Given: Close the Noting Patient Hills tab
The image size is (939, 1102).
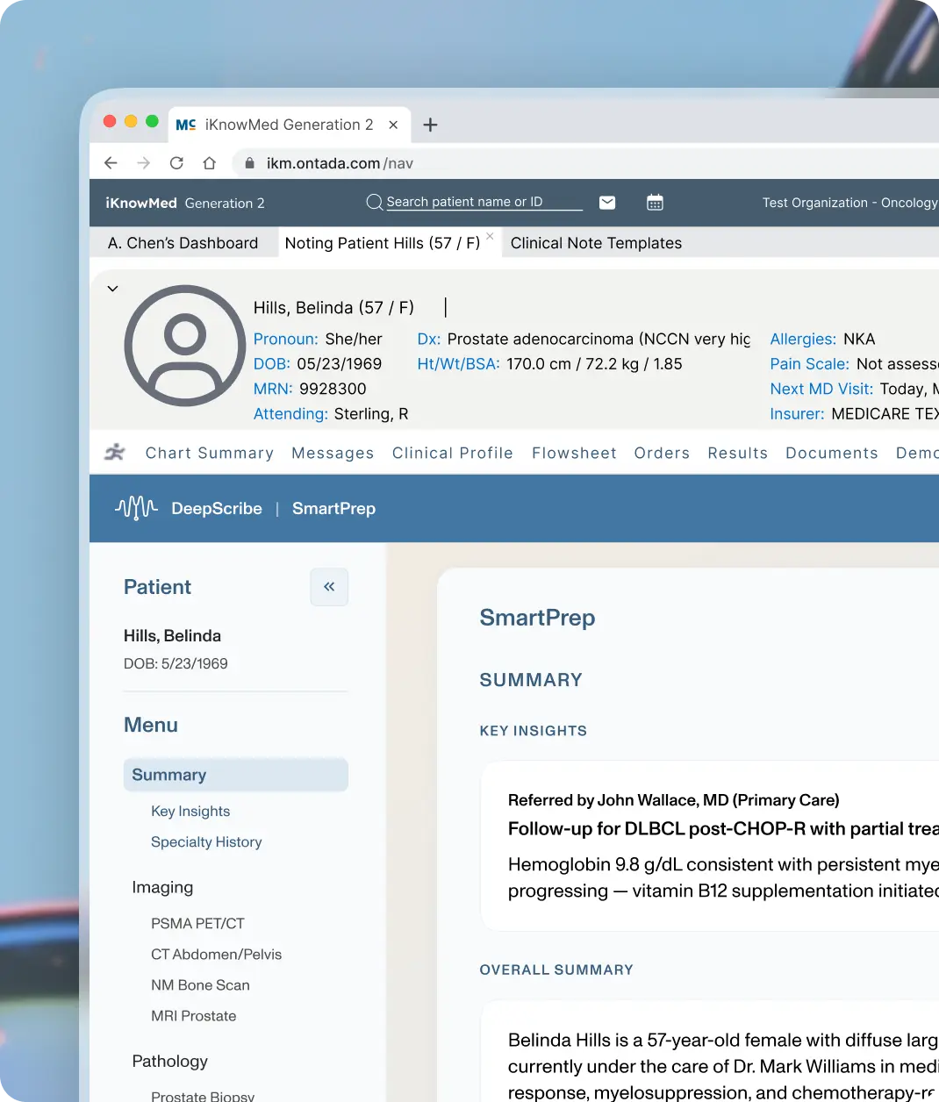Looking at the screenshot, I should pyautogui.click(x=490, y=236).
